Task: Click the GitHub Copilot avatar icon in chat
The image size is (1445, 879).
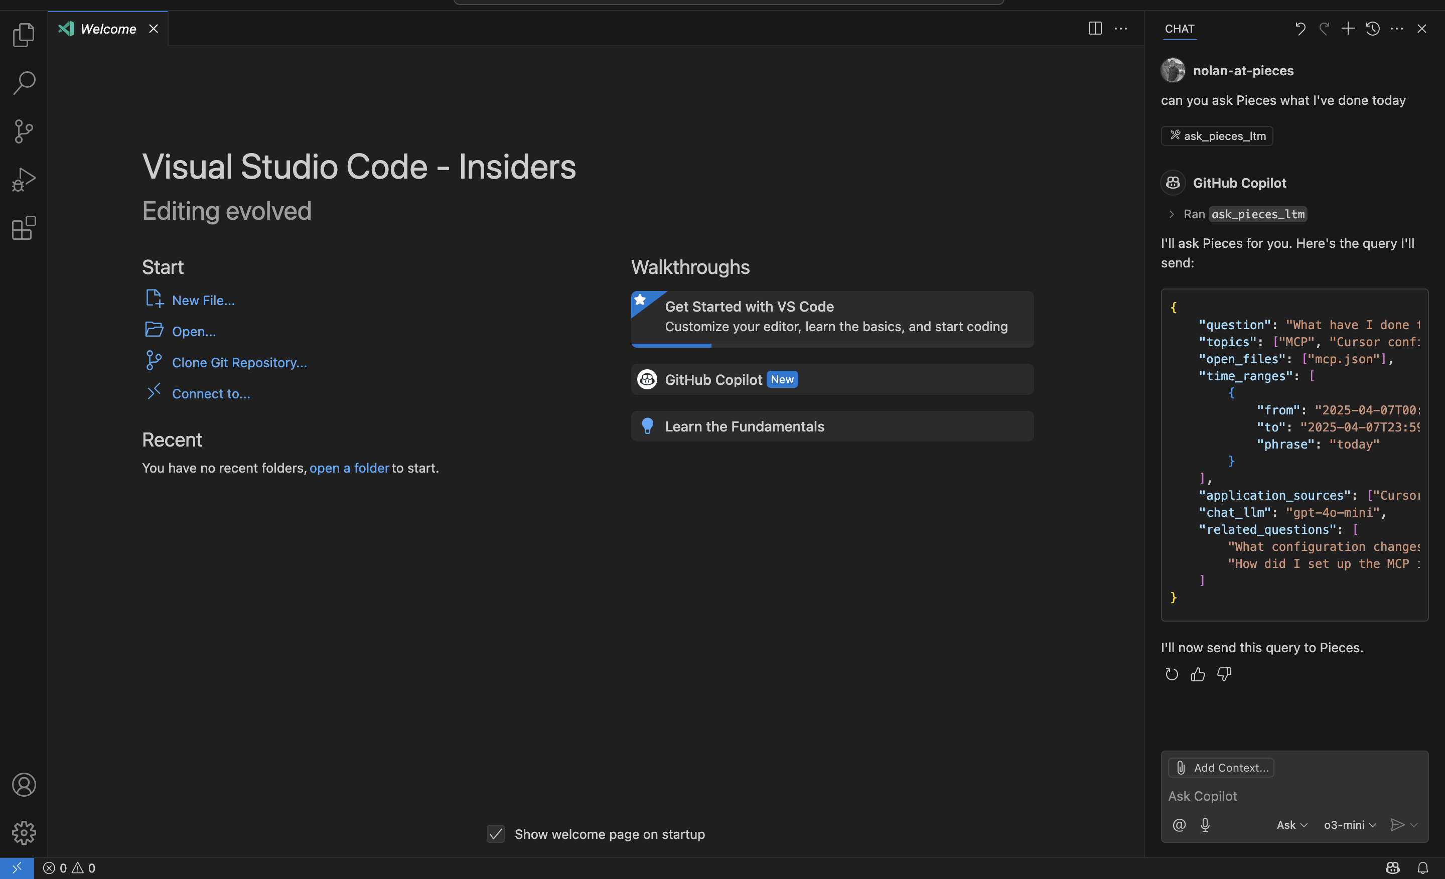Action: (1173, 183)
